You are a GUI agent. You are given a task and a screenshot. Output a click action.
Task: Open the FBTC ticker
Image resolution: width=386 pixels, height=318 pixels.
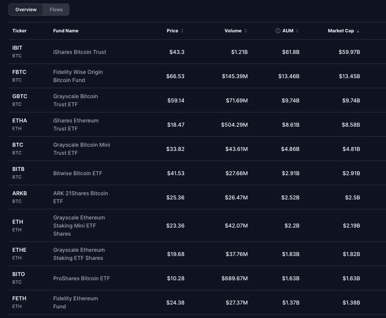[19, 72]
